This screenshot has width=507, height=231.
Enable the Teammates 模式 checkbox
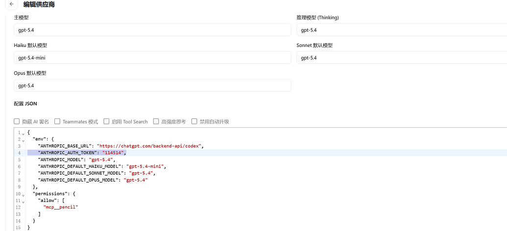pyautogui.click(x=57, y=121)
